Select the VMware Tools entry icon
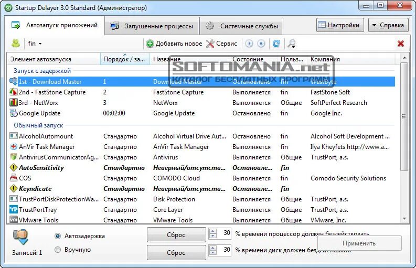This screenshot has height=268, width=416. tap(14, 220)
